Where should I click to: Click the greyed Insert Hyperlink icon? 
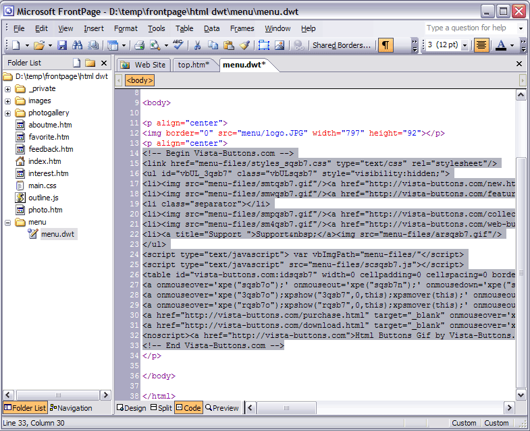(x=298, y=45)
